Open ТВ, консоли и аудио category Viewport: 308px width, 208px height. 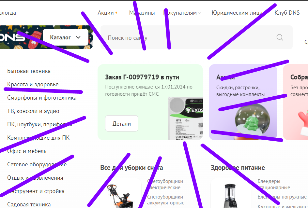(x=33, y=111)
